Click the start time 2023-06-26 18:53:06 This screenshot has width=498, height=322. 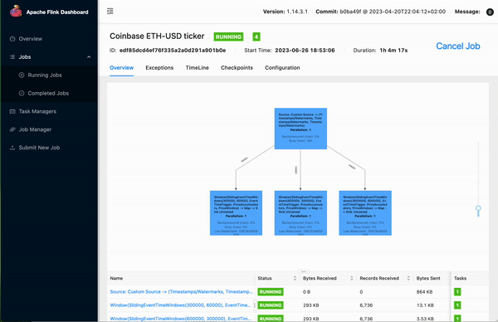click(305, 50)
